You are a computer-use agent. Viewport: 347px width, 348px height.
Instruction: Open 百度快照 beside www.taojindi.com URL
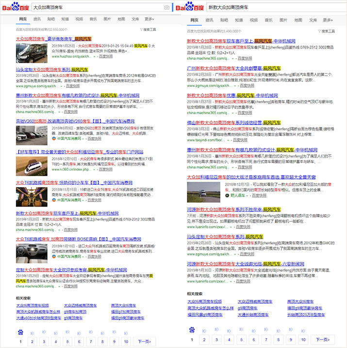[240, 140]
